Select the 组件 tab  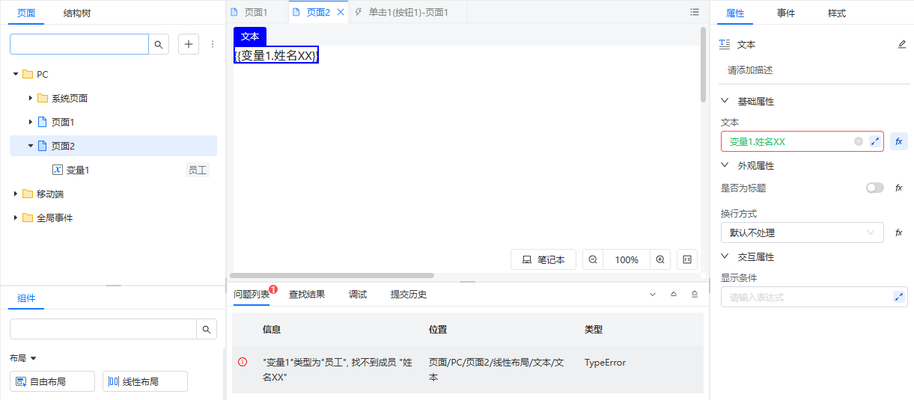pos(26,298)
